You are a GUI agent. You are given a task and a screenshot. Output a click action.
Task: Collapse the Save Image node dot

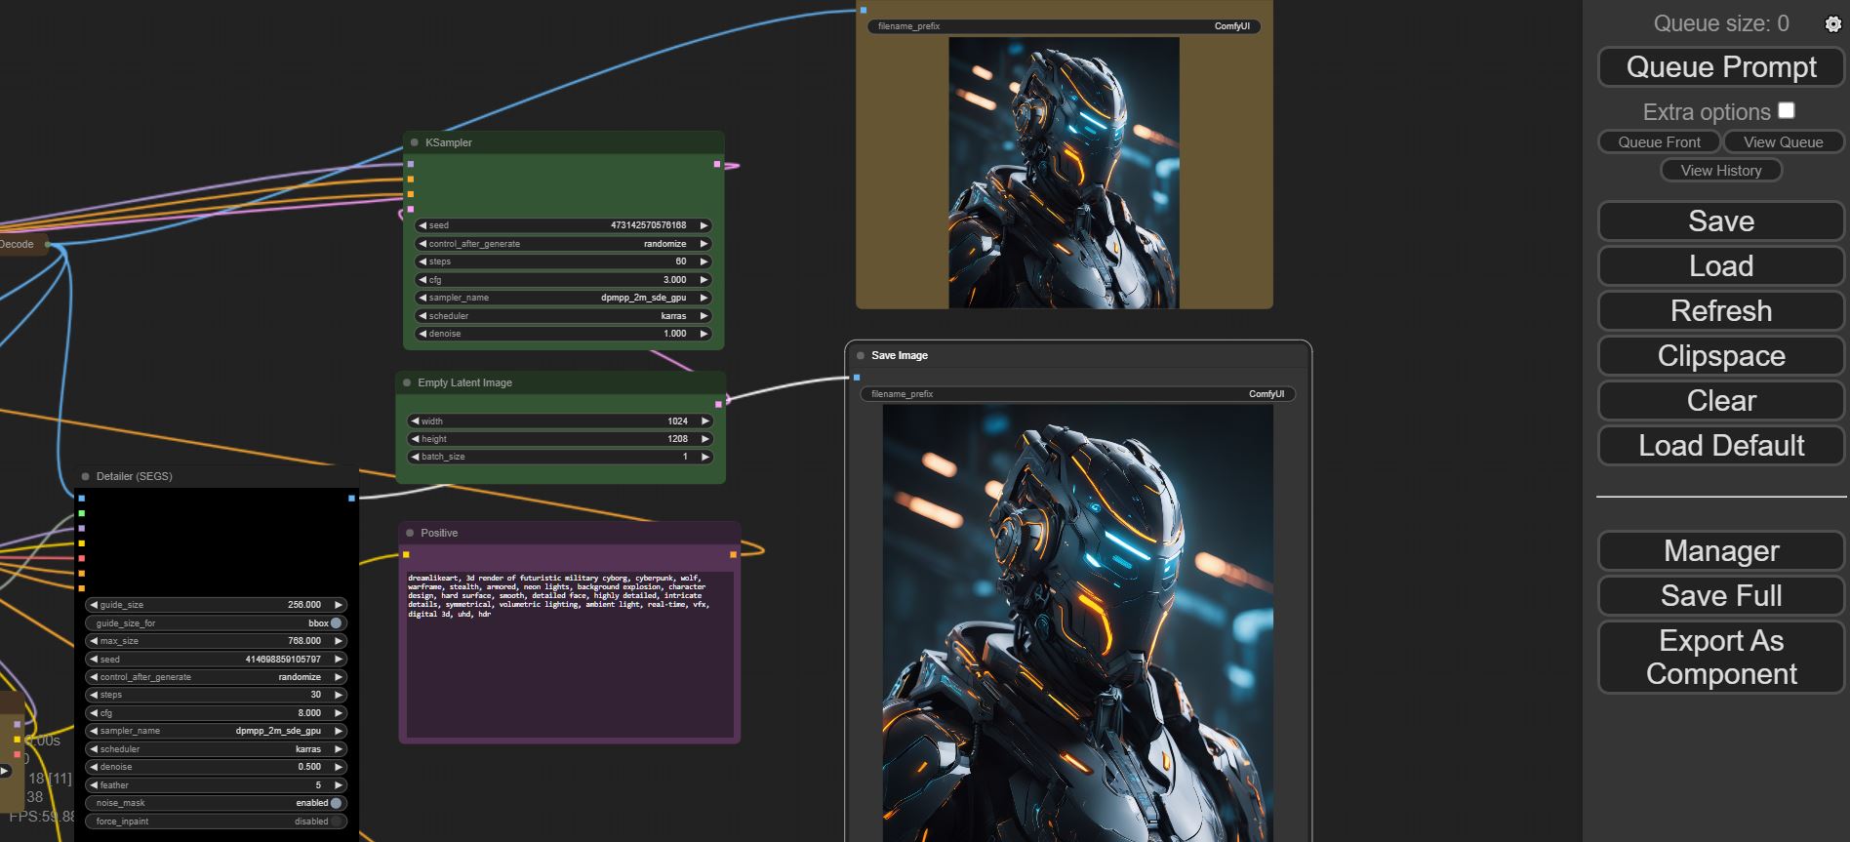pos(861,355)
